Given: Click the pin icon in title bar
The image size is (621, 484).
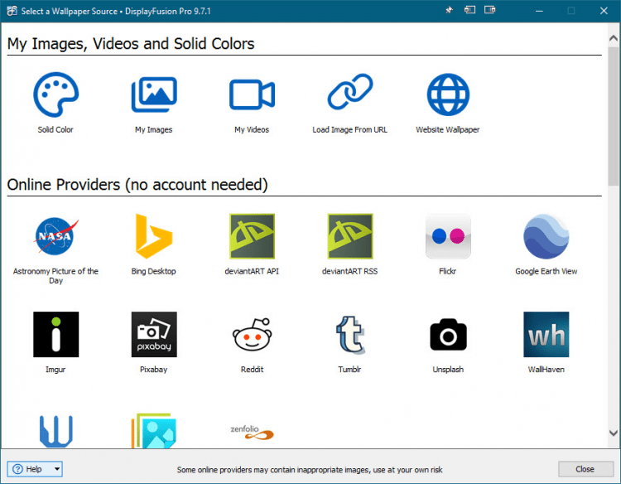Looking at the screenshot, I should (x=449, y=10).
